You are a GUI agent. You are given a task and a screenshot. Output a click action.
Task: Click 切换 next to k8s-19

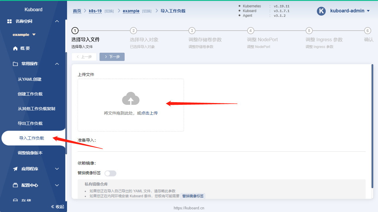click(109, 11)
